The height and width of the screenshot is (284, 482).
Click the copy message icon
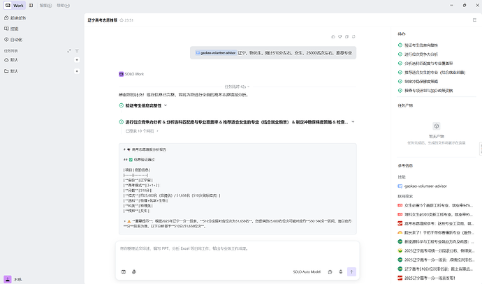pos(346,36)
